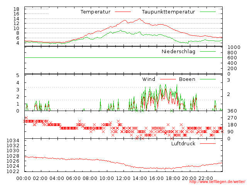Click the Wind legend label
Image resolution: width=247 pixels, height=185 pixels.
coord(149,79)
